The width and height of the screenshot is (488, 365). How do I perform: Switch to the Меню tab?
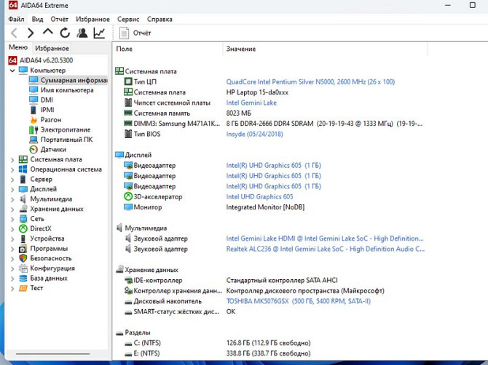pos(18,47)
